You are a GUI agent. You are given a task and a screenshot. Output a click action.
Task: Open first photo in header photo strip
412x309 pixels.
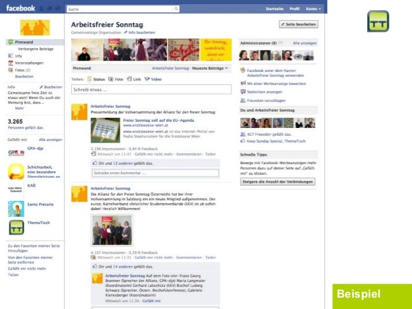87,50
